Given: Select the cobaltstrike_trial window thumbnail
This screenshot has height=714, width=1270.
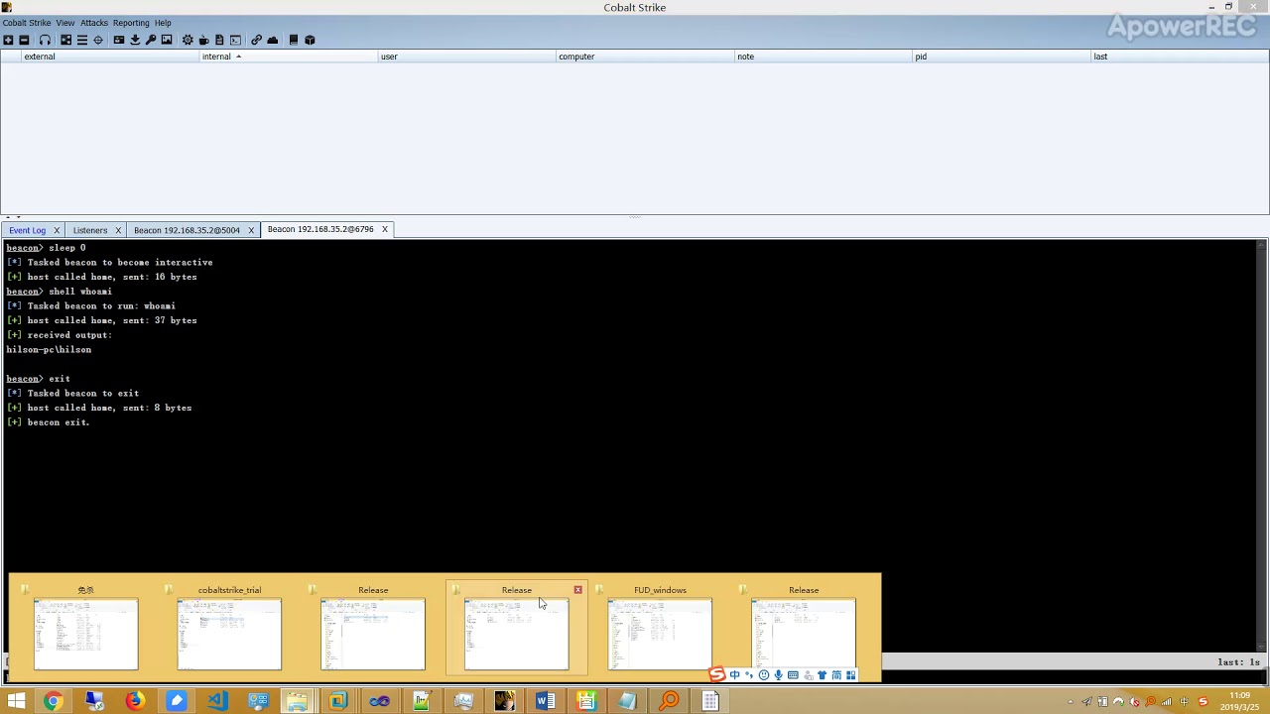Looking at the screenshot, I should click(229, 628).
